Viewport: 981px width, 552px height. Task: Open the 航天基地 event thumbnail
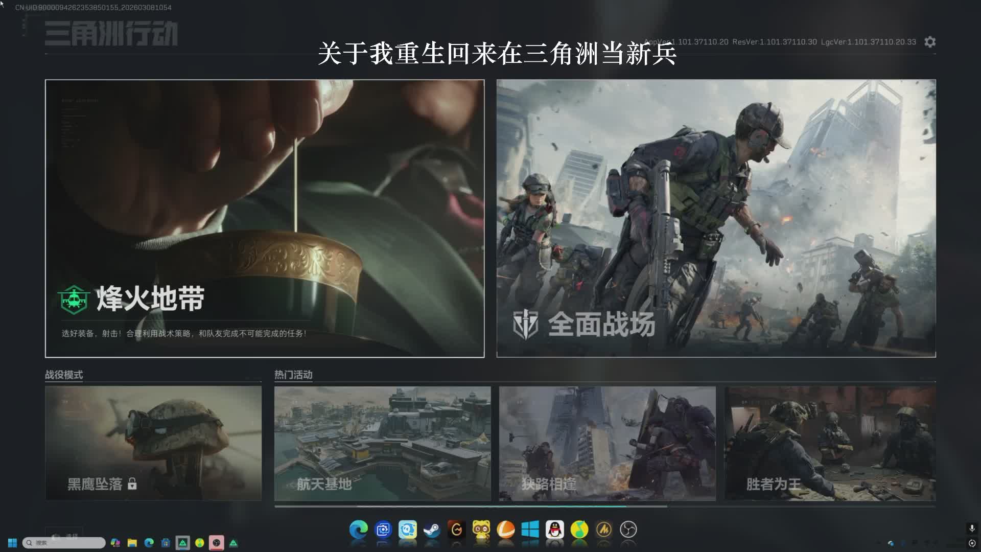pyautogui.click(x=382, y=443)
